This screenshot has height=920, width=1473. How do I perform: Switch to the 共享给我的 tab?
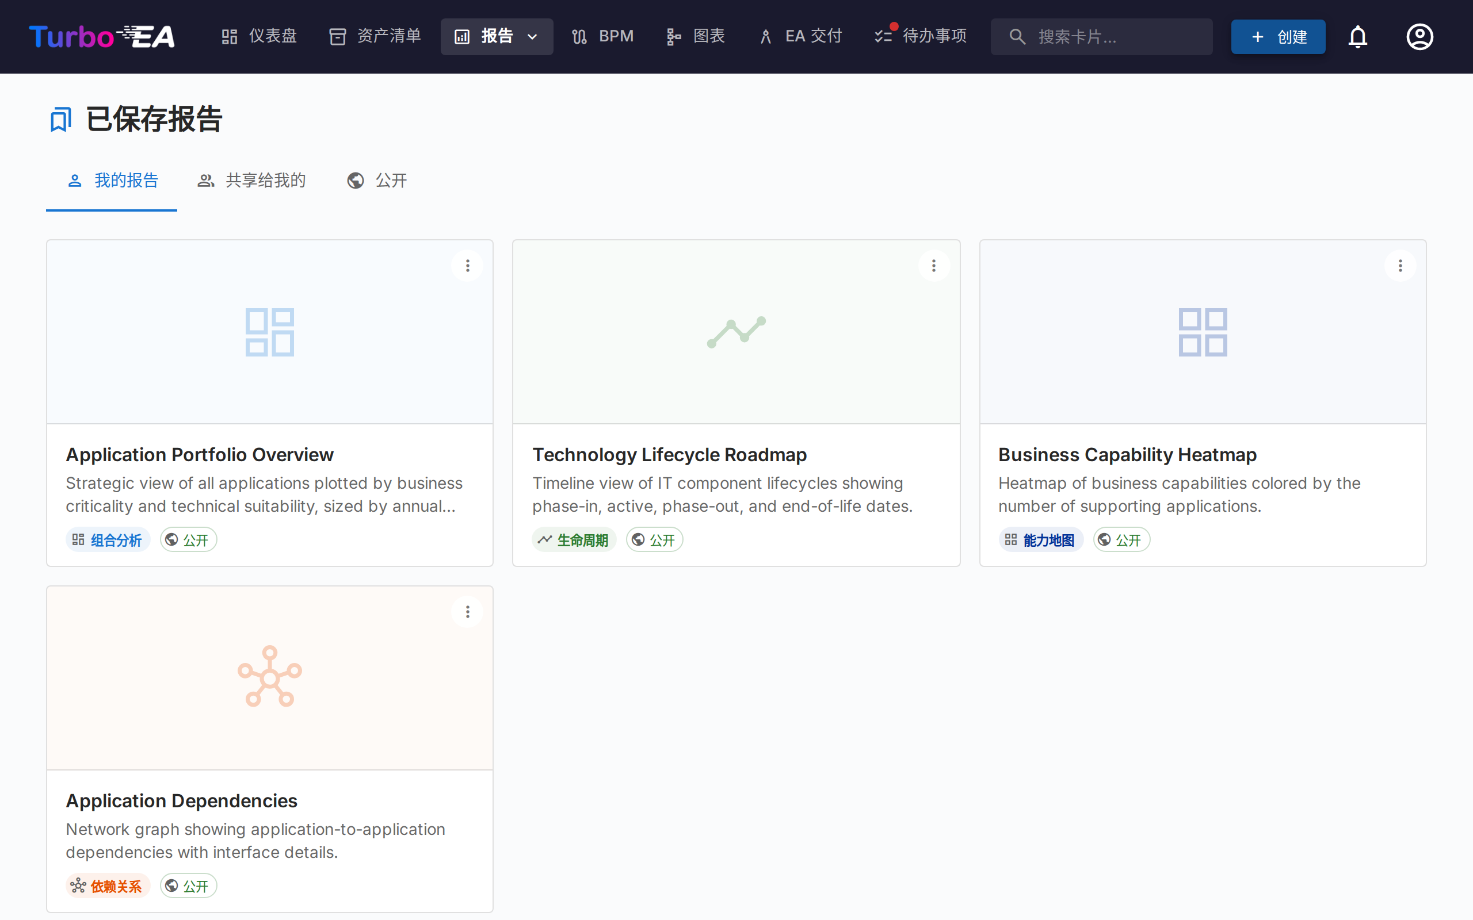tap(252, 181)
